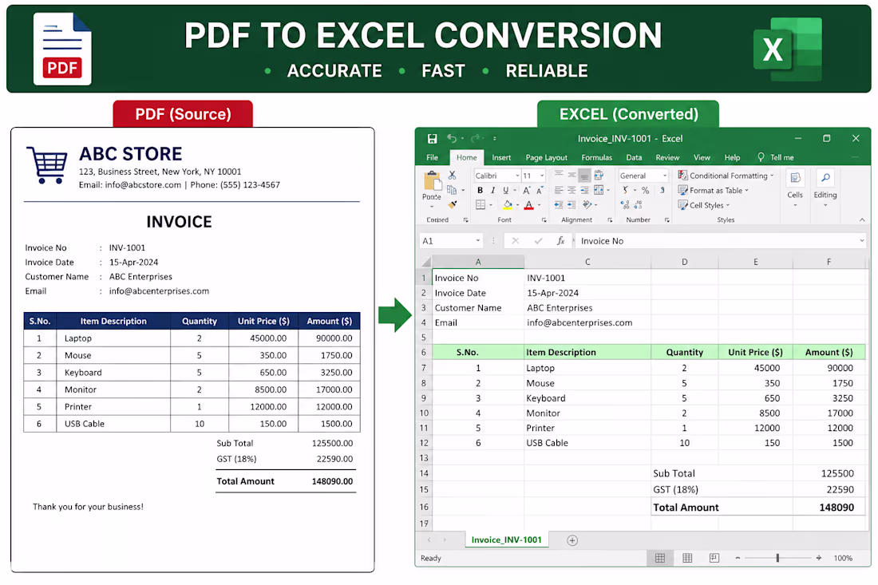
Task: Open the File menu
Action: click(x=433, y=157)
